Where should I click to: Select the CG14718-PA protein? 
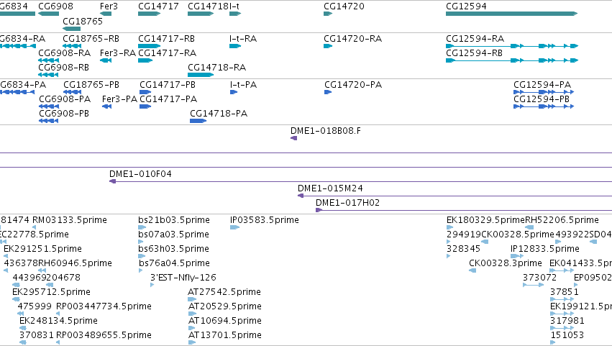click(x=198, y=121)
